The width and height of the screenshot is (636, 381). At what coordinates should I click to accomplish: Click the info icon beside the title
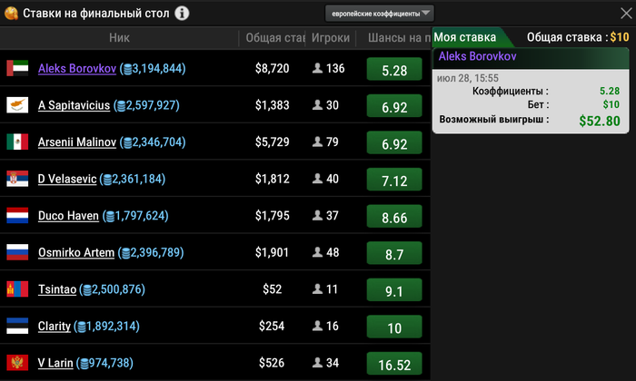(x=182, y=14)
